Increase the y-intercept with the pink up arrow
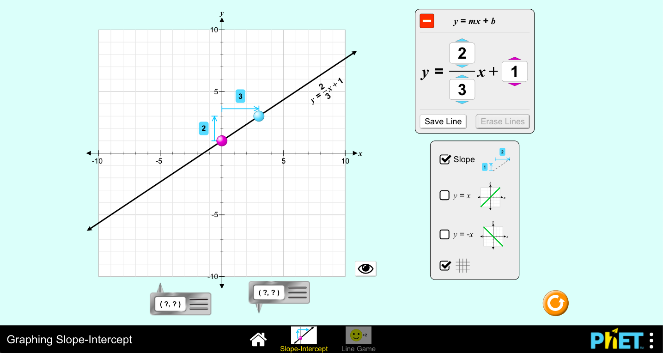The width and height of the screenshot is (663, 353). 514,59
